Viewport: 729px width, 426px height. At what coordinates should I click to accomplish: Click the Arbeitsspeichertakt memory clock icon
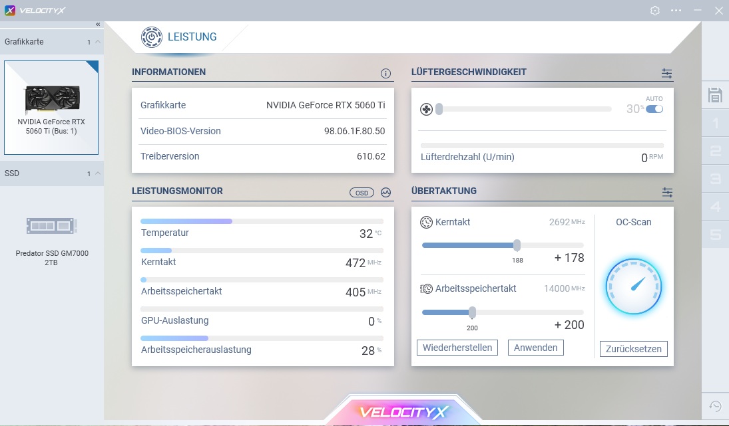tap(426, 288)
